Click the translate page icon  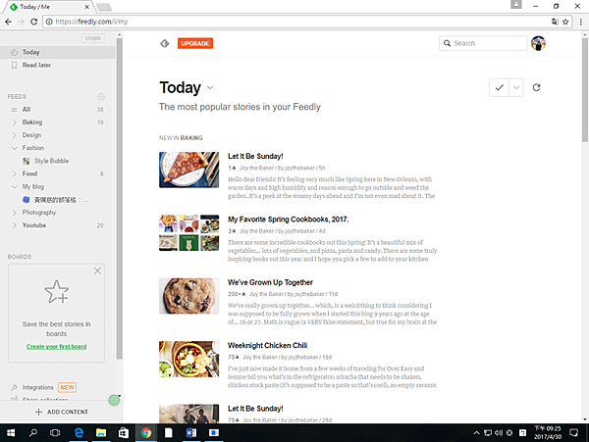point(555,22)
